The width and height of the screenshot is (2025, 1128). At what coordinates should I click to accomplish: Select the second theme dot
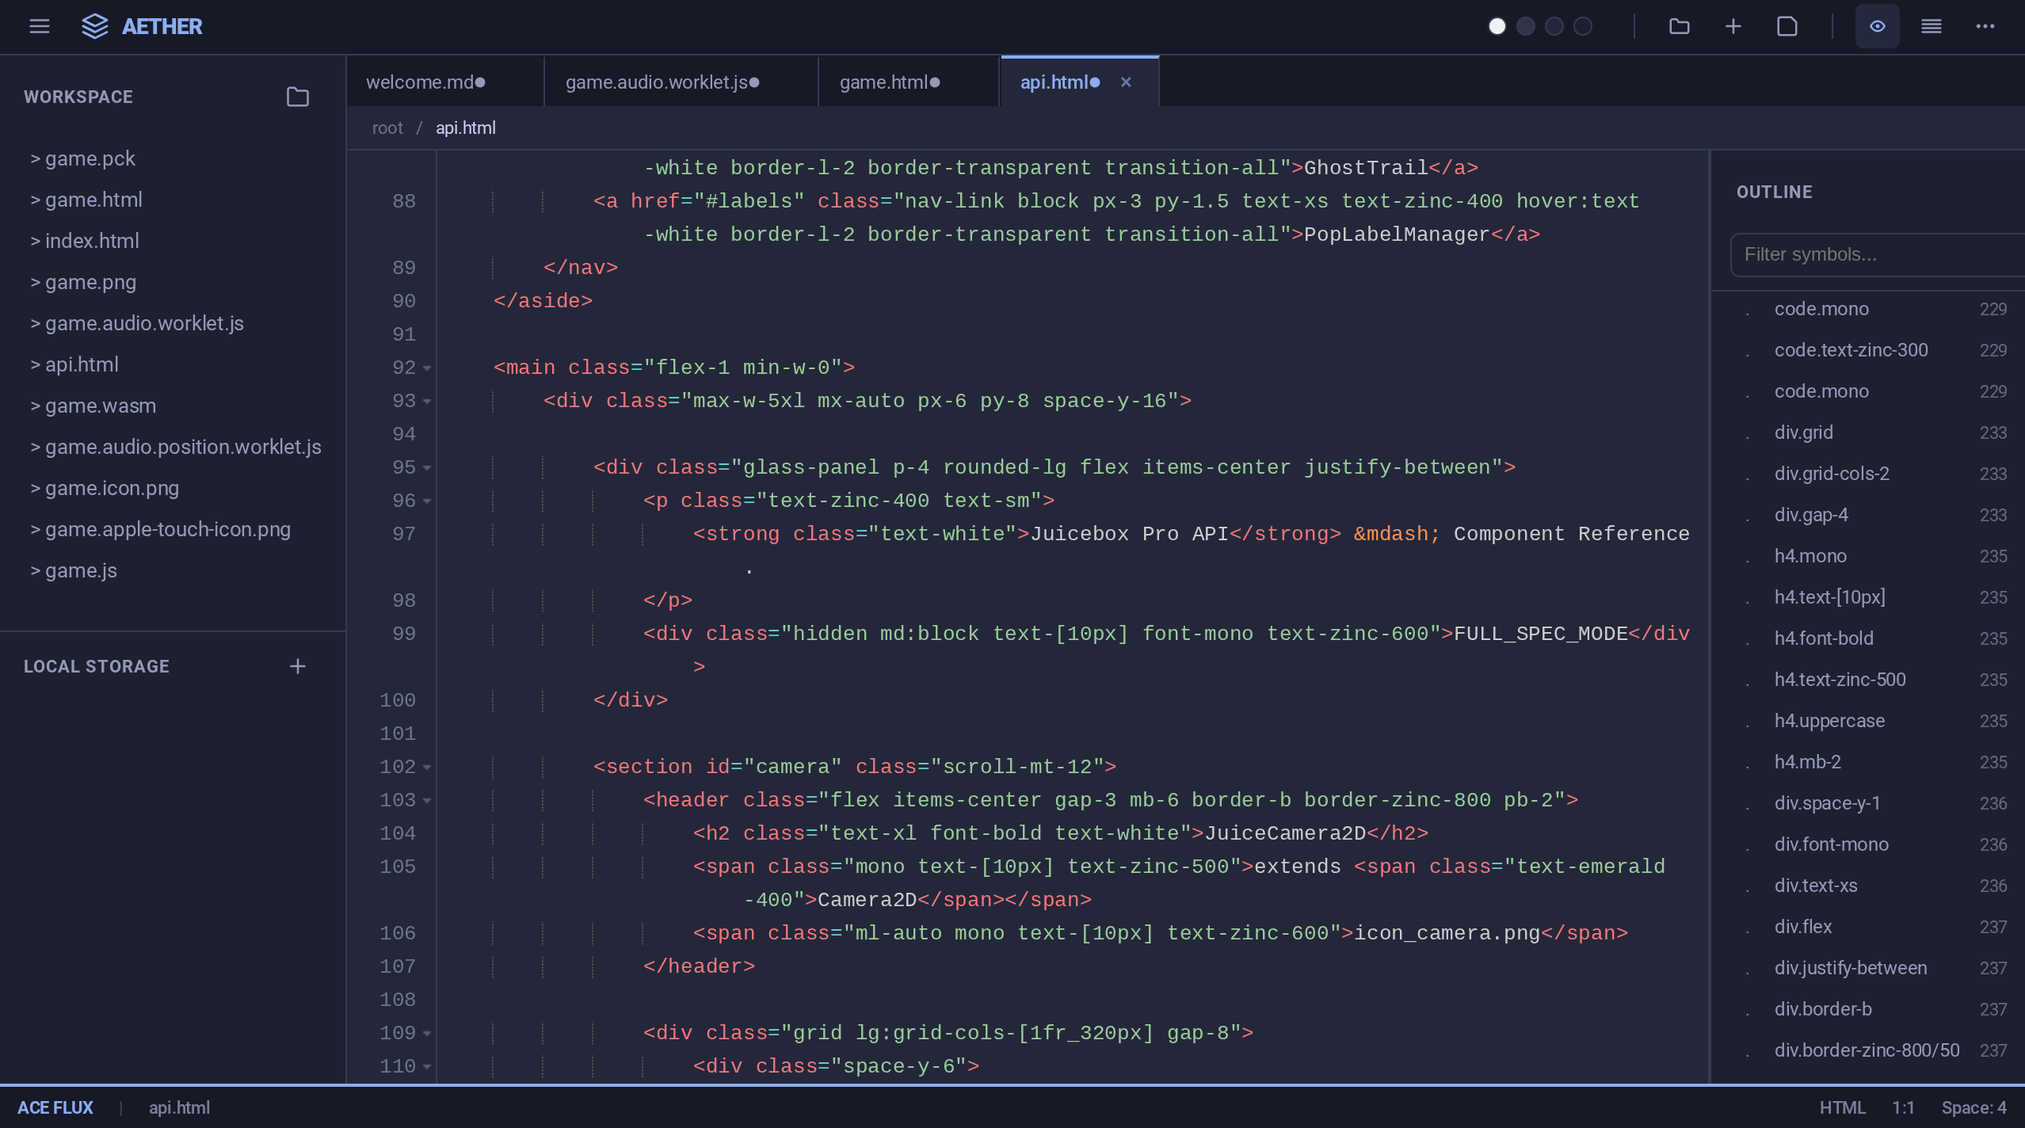pos(1525,26)
